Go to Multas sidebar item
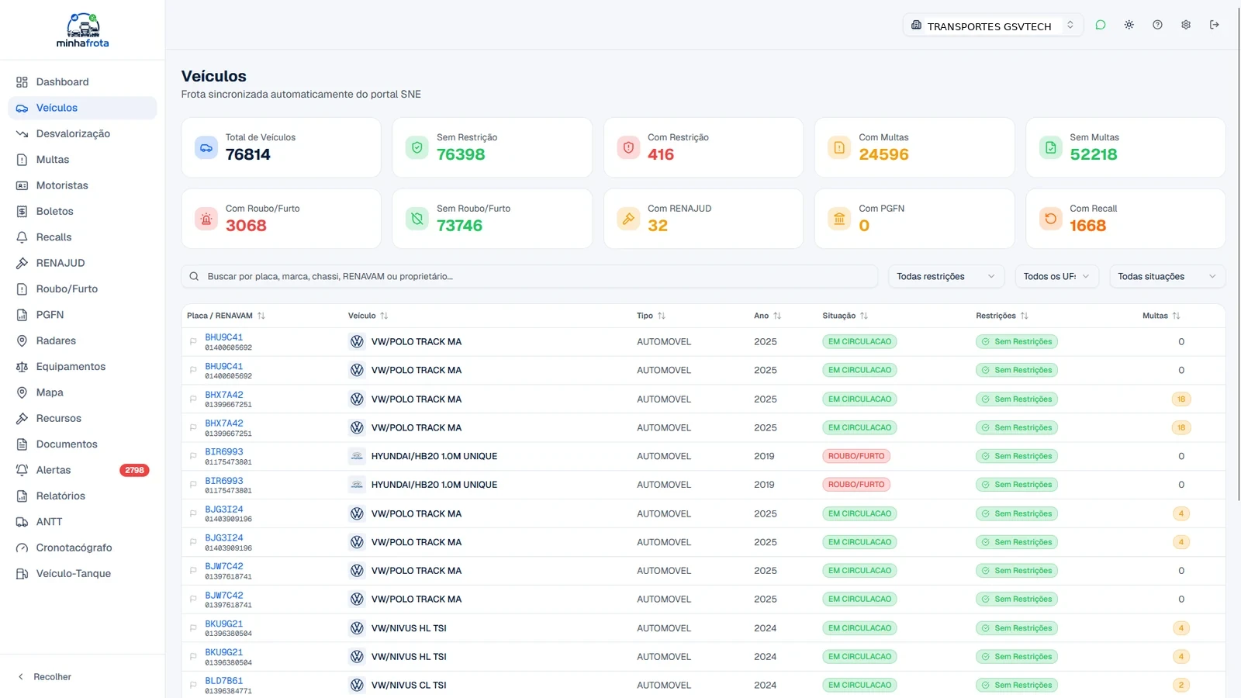The height and width of the screenshot is (698, 1241). (82, 159)
